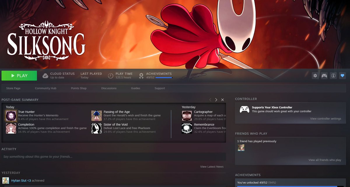This screenshot has height=187, width=350.
Task: Open the View Latest News link
Action: tap(212, 167)
